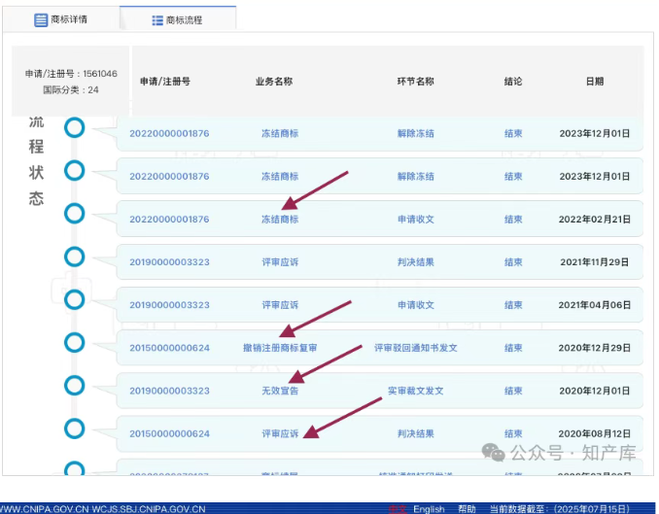Open the 帮助 help link

click(x=468, y=508)
